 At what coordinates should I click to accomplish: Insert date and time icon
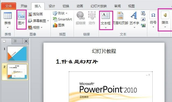pyautogui.click(x=143, y=13)
